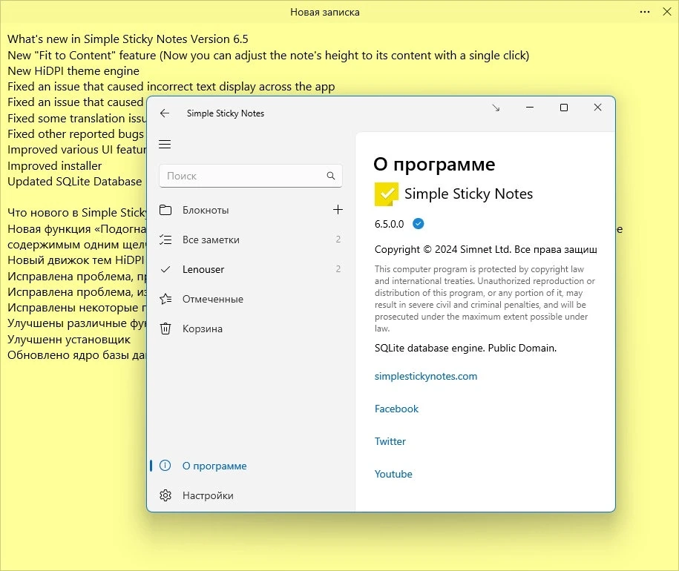The width and height of the screenshot is (679, 571).
Task: Click the search magnifier icon
Action: coord(331,176)
